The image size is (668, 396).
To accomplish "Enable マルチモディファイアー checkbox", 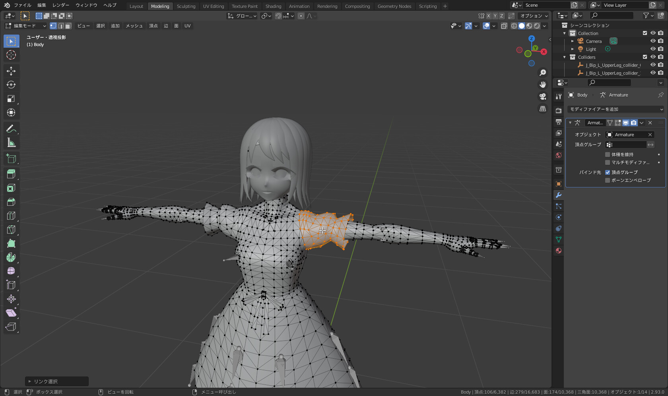I will [608, 162].
